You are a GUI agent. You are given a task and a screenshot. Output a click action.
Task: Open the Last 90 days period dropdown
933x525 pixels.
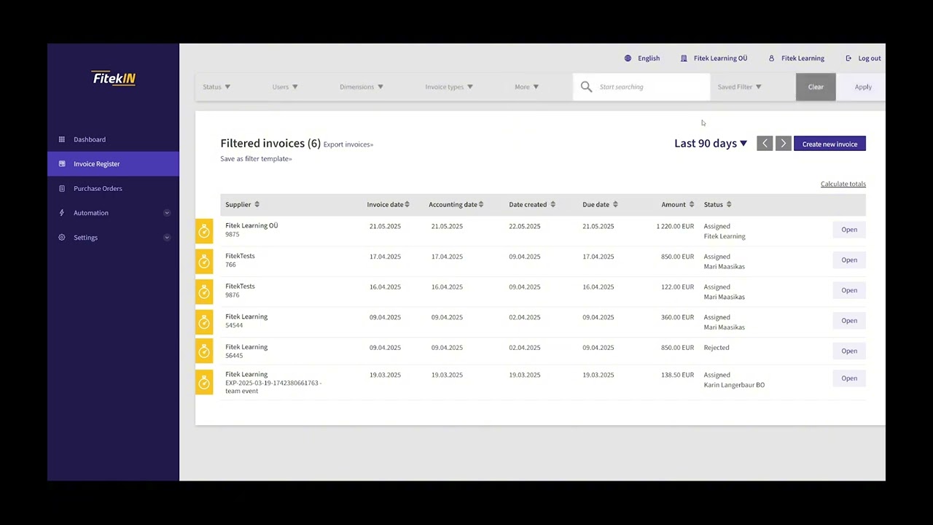tap(711, 144)
